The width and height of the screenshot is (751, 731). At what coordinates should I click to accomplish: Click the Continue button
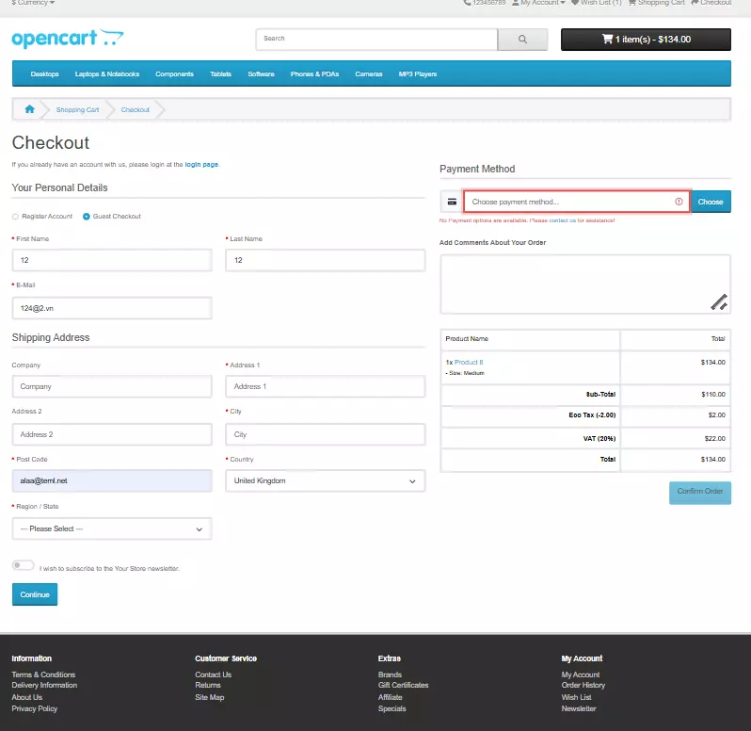coord(35,594)
